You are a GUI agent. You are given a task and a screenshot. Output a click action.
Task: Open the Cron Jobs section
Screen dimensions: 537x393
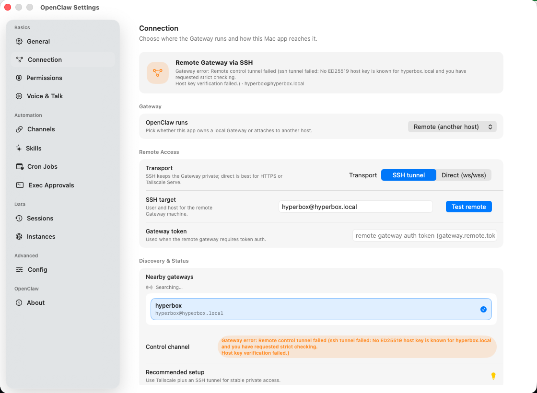click(x=63, y=167)
